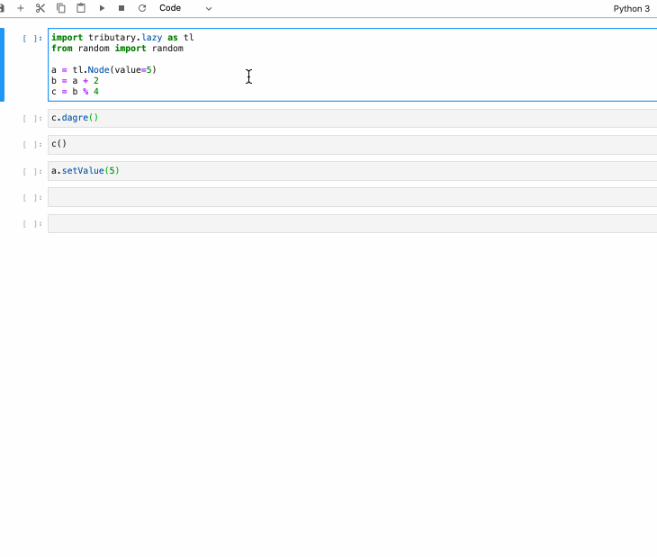The image size is (657, 557).
Task: Open the Code cell type dropdown
Action: [x=185, y=8]
